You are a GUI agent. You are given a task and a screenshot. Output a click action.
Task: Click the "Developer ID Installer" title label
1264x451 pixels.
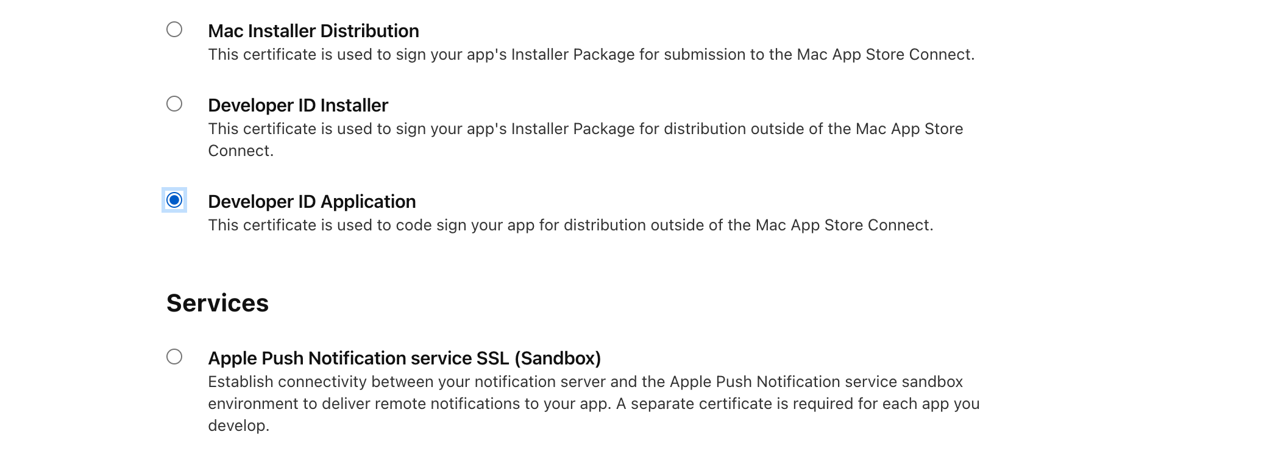point(298,105)
